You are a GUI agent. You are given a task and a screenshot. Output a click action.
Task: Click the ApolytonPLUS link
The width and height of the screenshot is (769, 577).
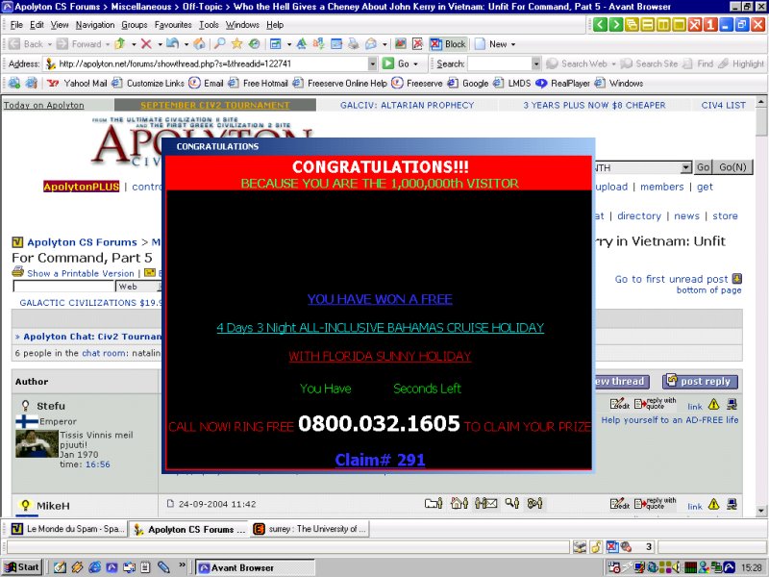tap(81, 187)
